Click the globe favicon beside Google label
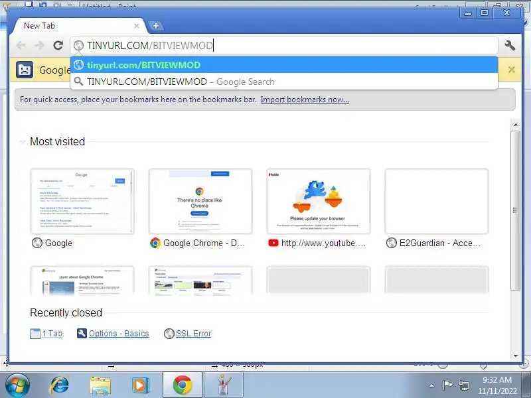This screenshot has width=531, height=398. click(37, 243)
